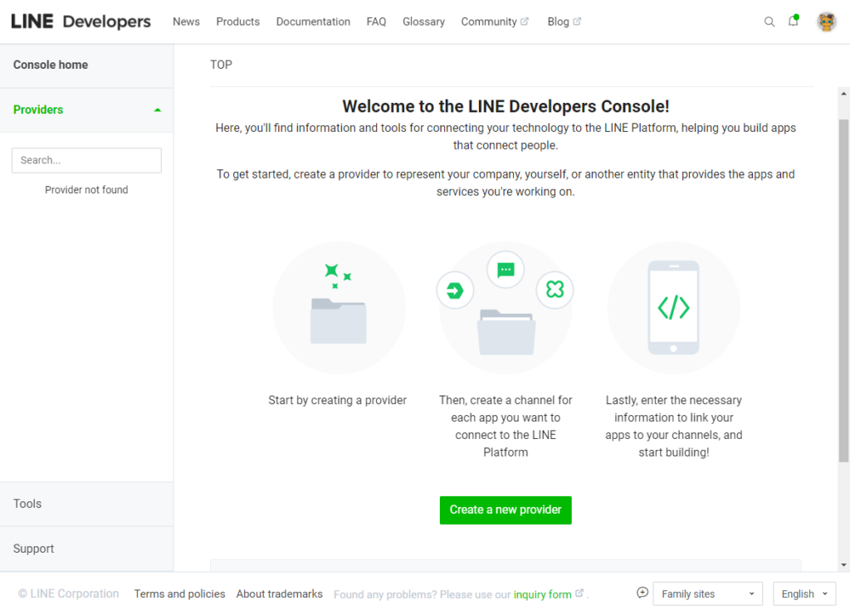This screenshot has height=615, width=850.
Task: Collapse the Providers section in the sidebar
Action: [x=158, y=110]
